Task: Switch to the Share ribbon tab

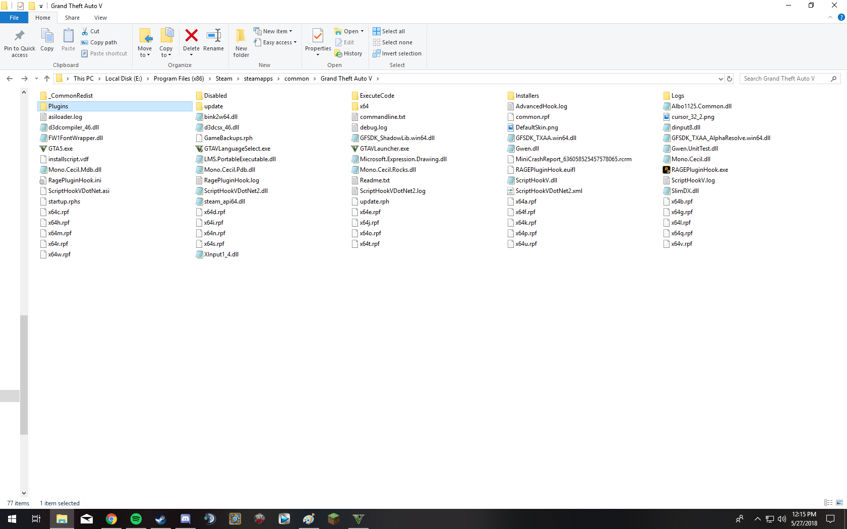Action: [x=72, y=18]
